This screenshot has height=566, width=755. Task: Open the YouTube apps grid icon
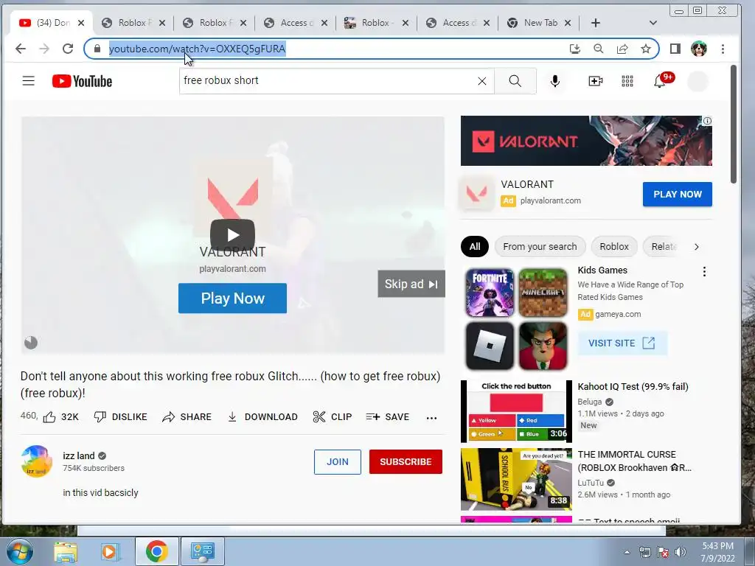[x=627, y=81]
